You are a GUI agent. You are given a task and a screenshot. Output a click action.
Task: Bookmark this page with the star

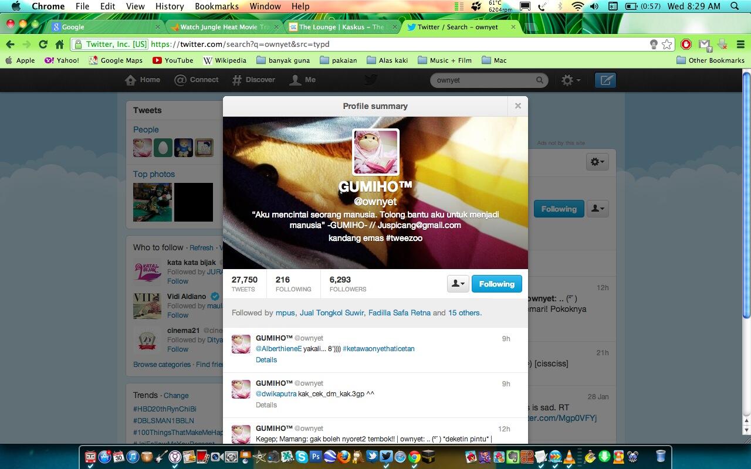(x=667, y=44)
